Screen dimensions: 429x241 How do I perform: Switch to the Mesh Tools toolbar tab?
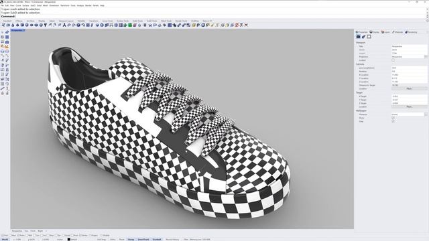coord(166,21)
